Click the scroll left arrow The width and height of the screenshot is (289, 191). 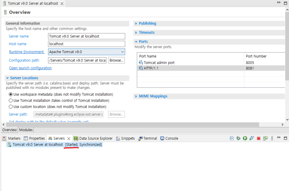pyautogui.click(x=3, y=125)
